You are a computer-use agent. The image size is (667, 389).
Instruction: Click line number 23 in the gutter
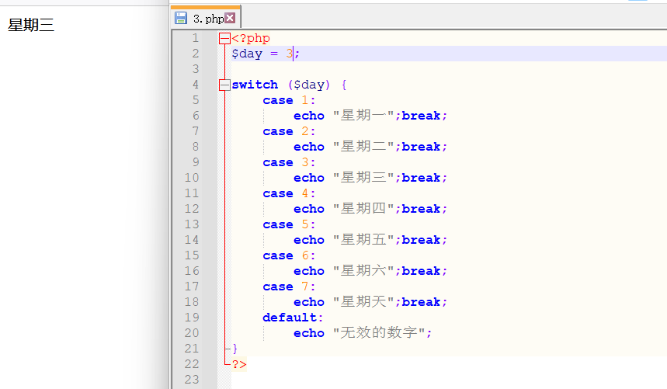pos(192,379)
